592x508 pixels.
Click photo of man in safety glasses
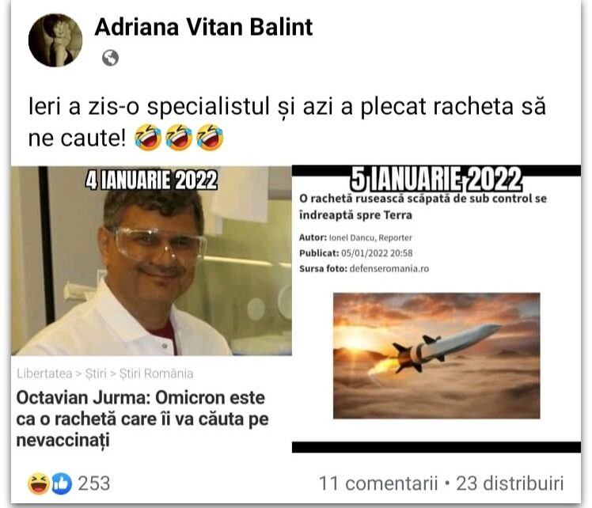(151, 261)
